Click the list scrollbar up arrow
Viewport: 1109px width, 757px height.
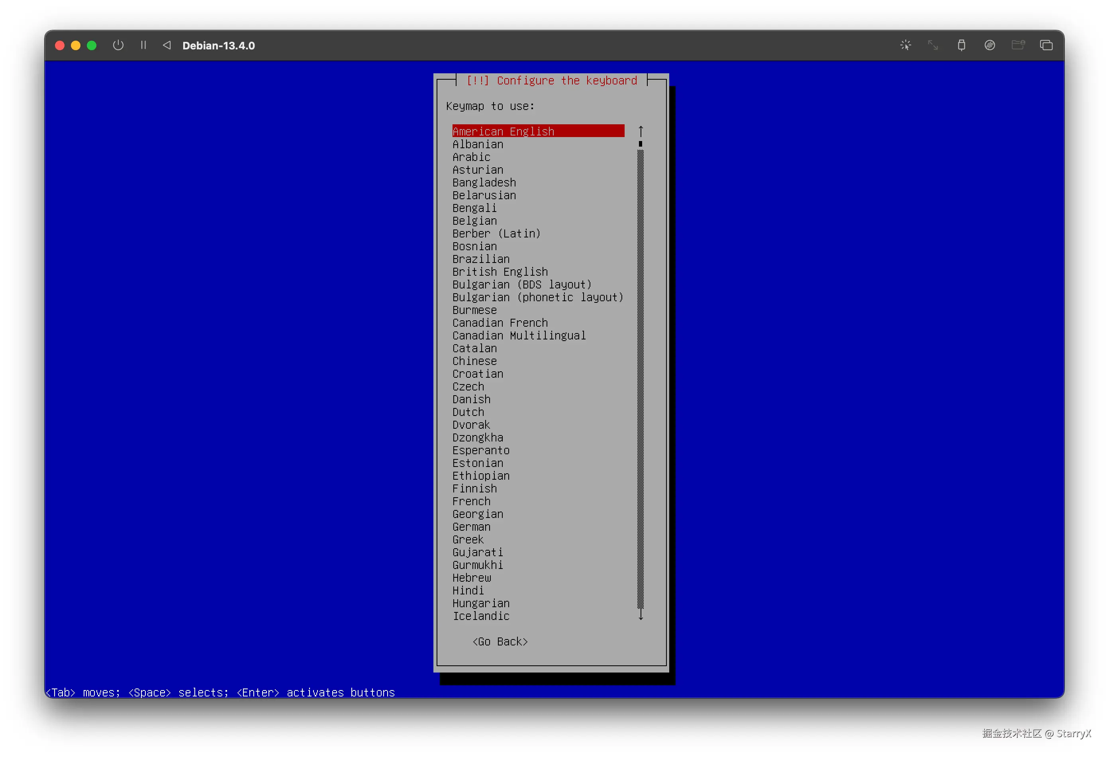point(641,131)
